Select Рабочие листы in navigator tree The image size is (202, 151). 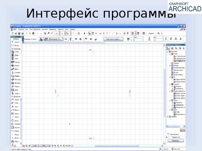177,70
